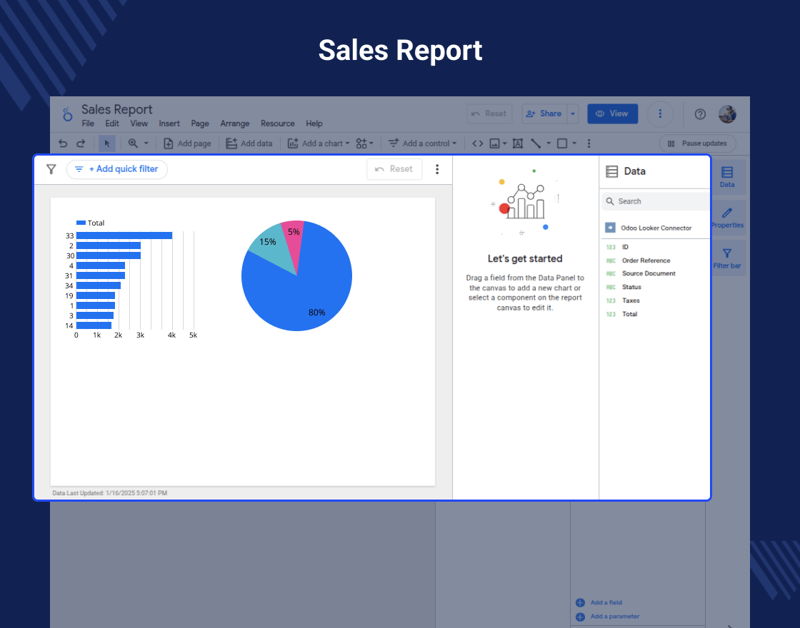Screen dimensions: 800x628
Task: Click Add a parameter link
Action: point(608,617)
